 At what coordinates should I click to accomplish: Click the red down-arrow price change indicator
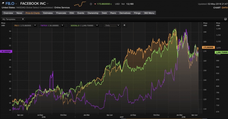[95, 4]
